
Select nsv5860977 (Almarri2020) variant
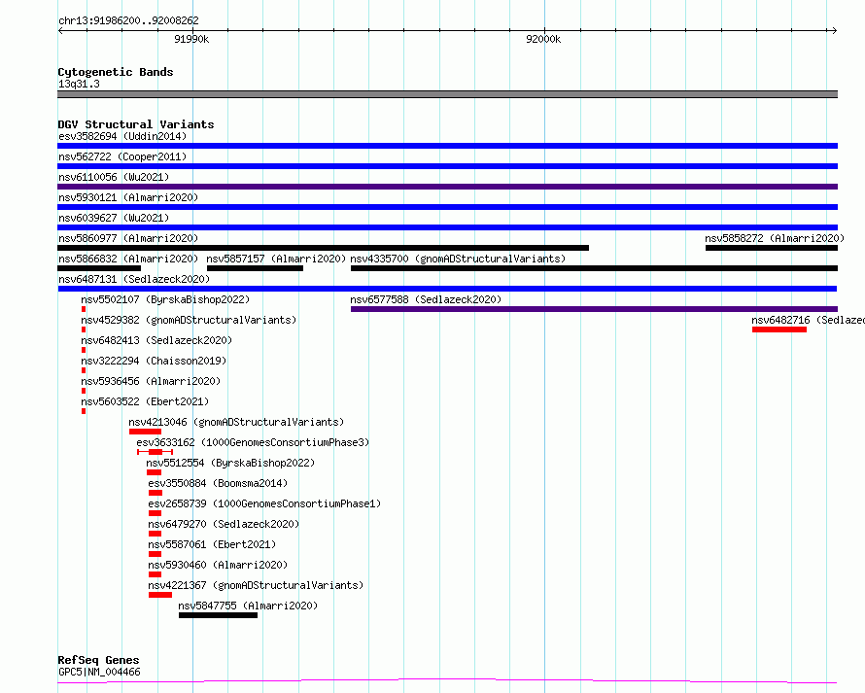click(128, 238)
